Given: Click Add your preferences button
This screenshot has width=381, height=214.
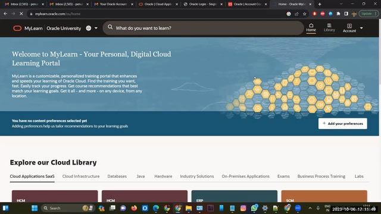Looking at the screenshot, I should [343, 124].
